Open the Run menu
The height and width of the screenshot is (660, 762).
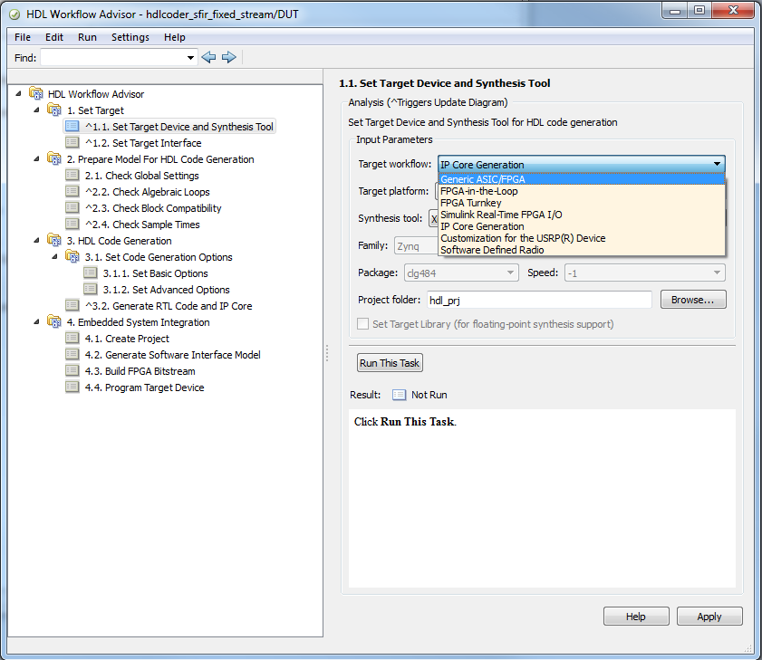[87, 37]
